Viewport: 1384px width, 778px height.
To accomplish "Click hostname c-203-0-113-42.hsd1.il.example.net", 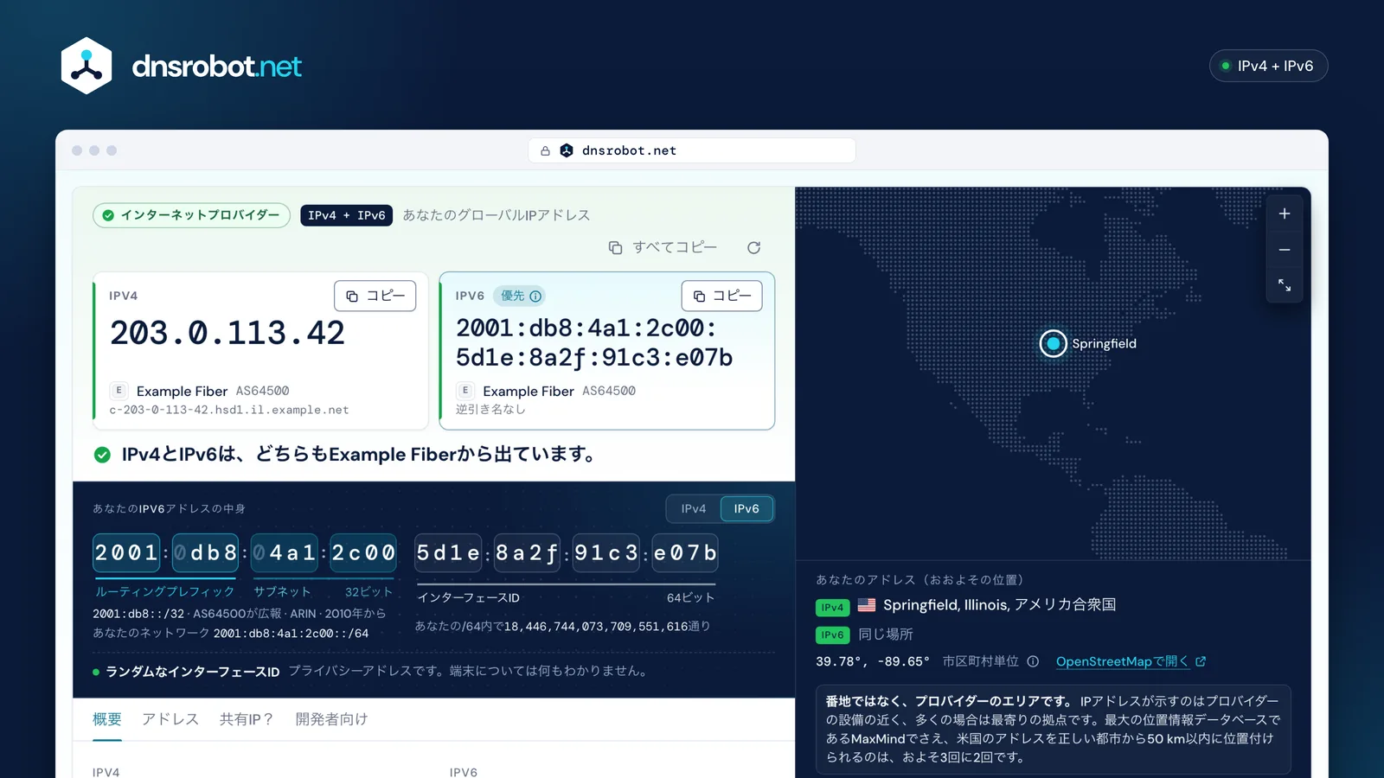I will pos(229,410).
